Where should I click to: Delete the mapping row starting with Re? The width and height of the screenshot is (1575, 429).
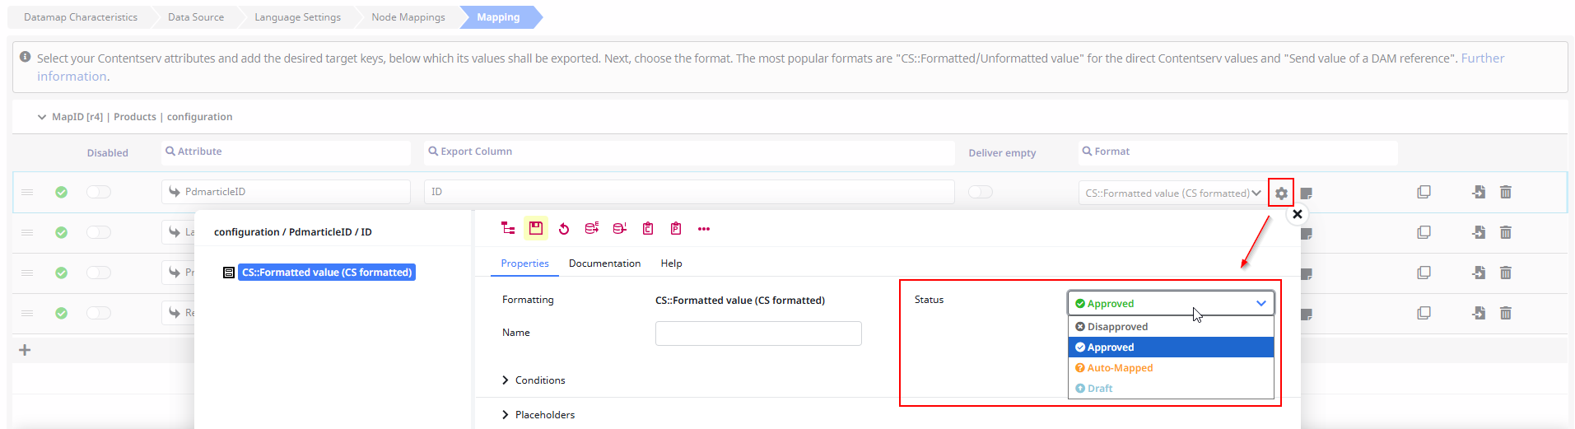point(1506,313)
